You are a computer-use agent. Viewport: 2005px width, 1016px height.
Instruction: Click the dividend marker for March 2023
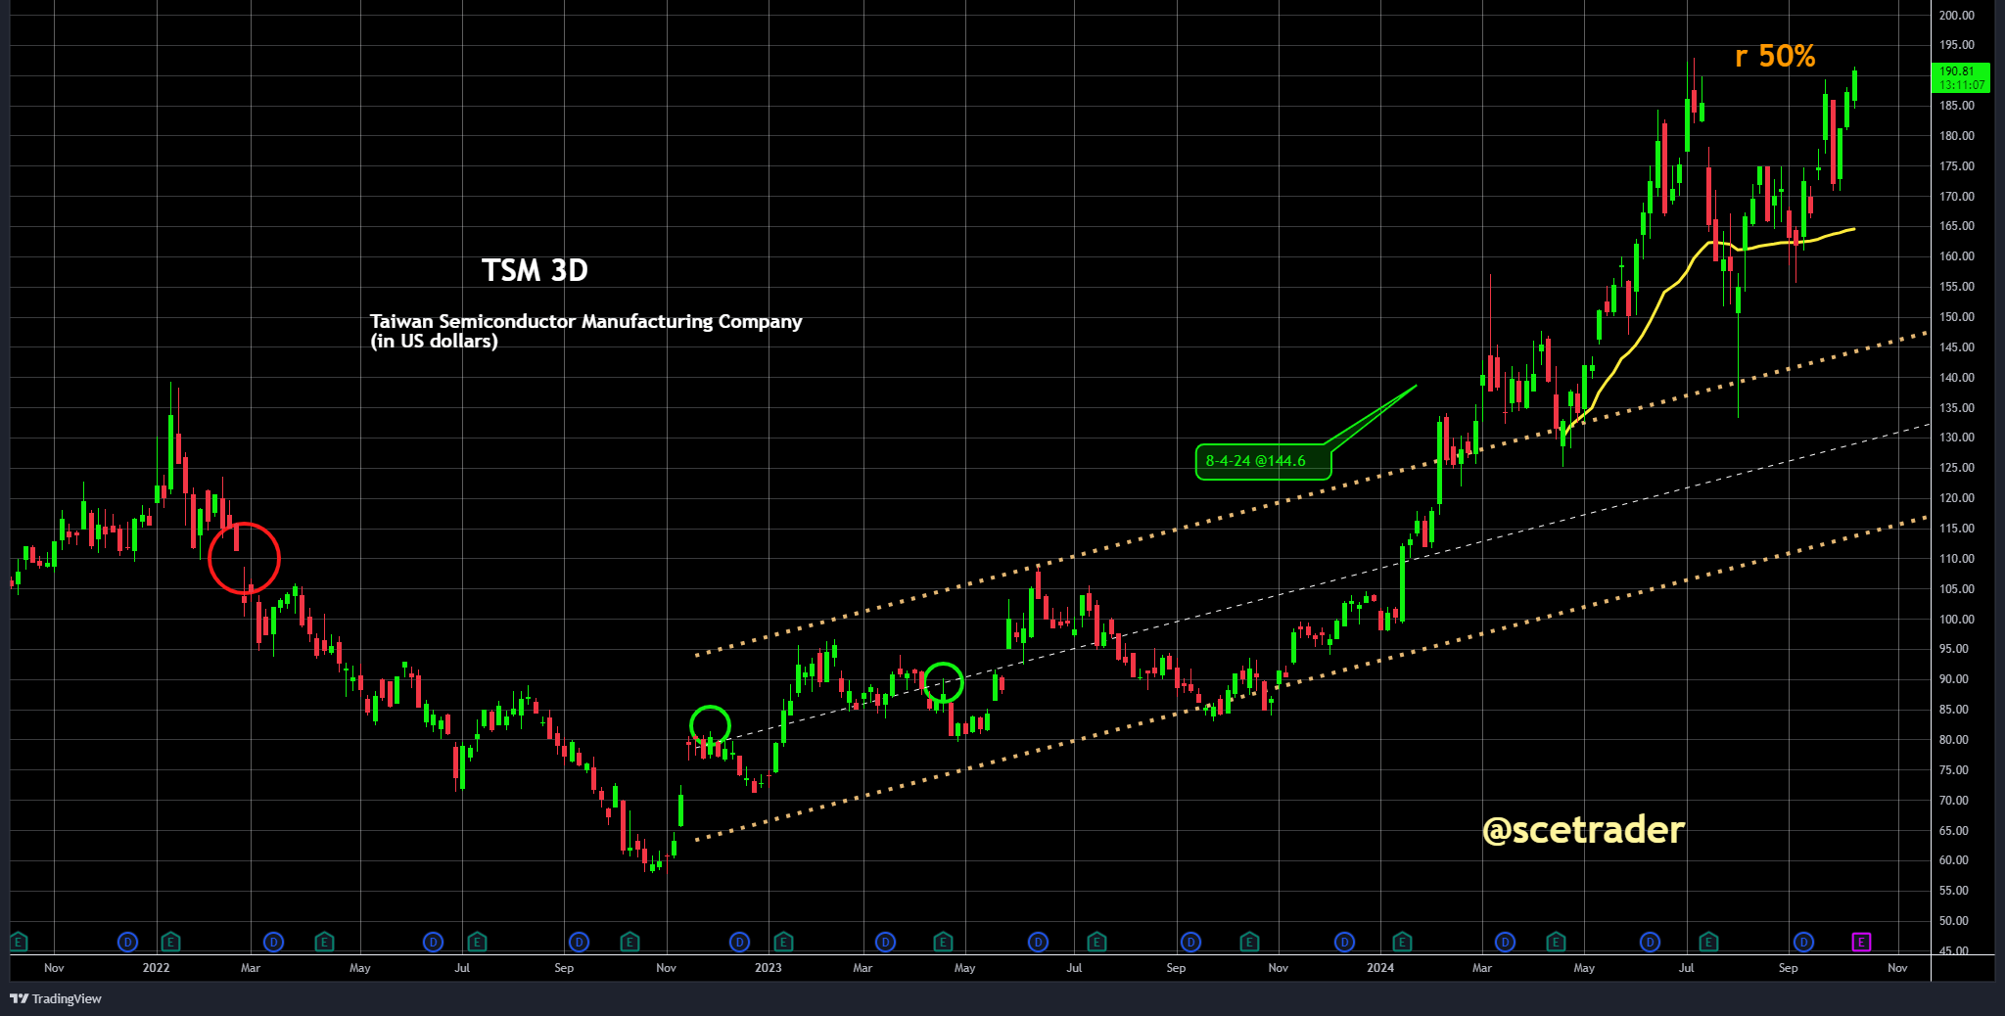[x=886, y=942]
